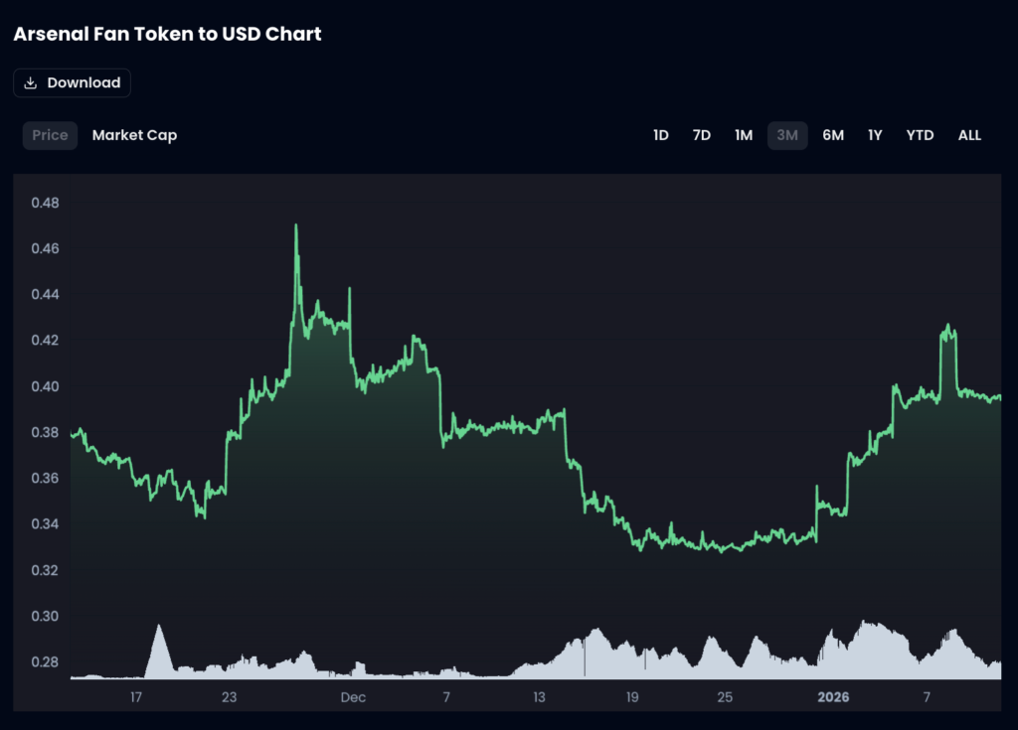The width and height of the screenshot is (1018, 730).
Task: Select the 1Y time range
Action: (x=875, y=135)
